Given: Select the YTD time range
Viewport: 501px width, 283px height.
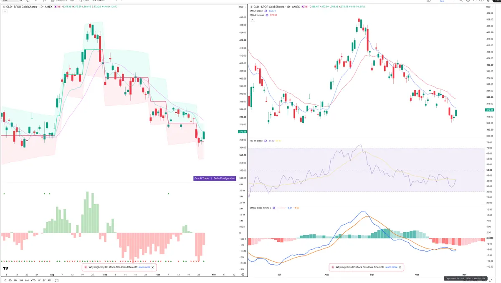Looking at the screenshot, I should [33, 281].
